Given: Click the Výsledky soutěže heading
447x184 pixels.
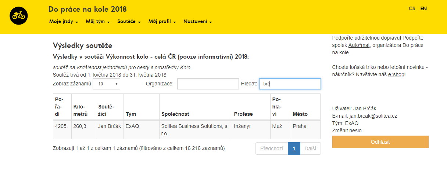Looking at the screenshot, I should coord(82,46).
